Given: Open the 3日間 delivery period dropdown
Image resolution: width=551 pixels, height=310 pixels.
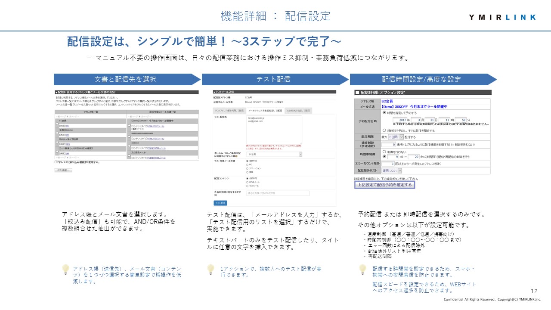Looking at the screenshot, I should tap(396, 137).
